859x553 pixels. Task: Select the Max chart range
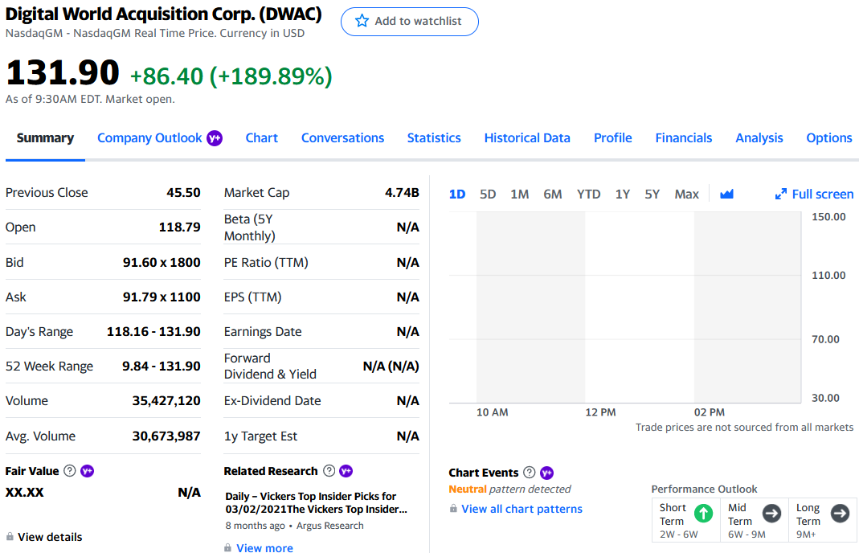[x=686, y=194]
